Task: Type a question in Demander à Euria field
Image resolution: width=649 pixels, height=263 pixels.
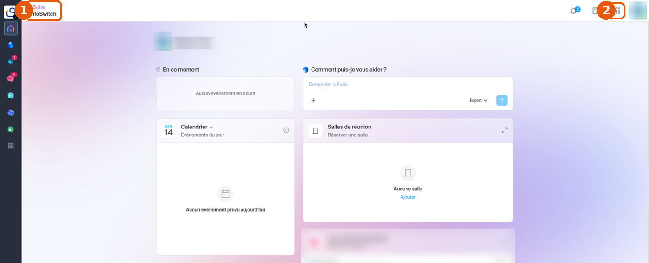Action: (x=408, y=85)
